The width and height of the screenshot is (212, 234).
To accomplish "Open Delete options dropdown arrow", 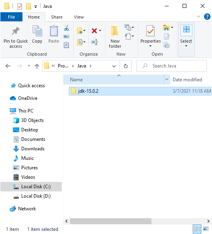I will [x=100, y=31].
